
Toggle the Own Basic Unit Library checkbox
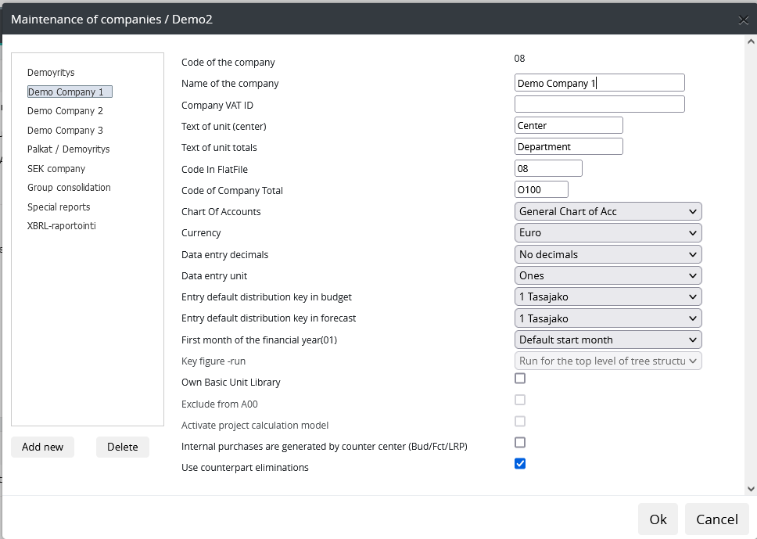(520, 378)
